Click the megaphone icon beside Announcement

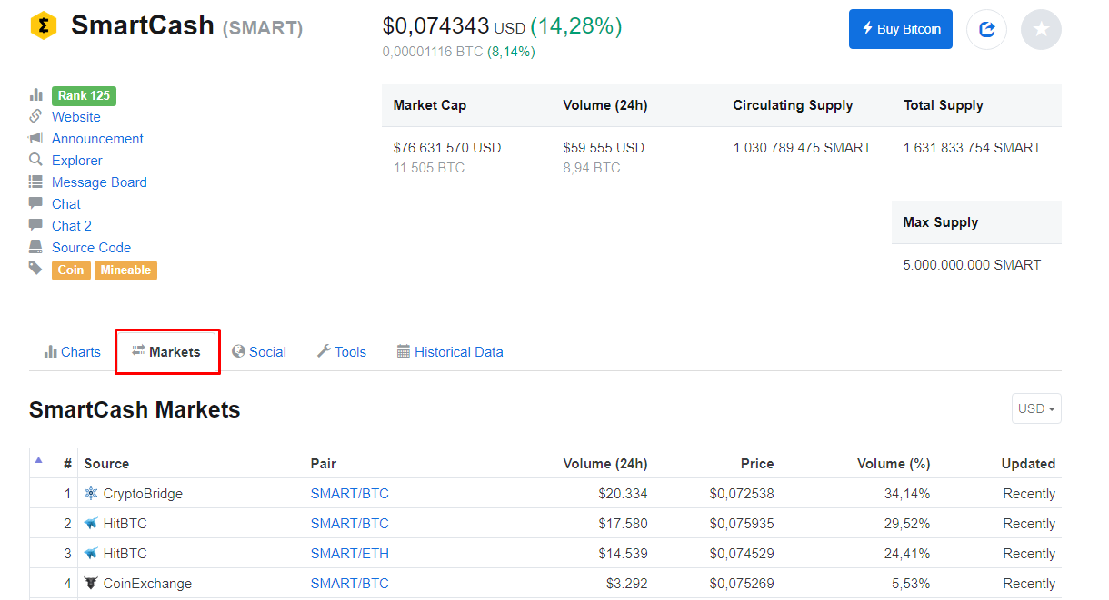click(36, 138)
